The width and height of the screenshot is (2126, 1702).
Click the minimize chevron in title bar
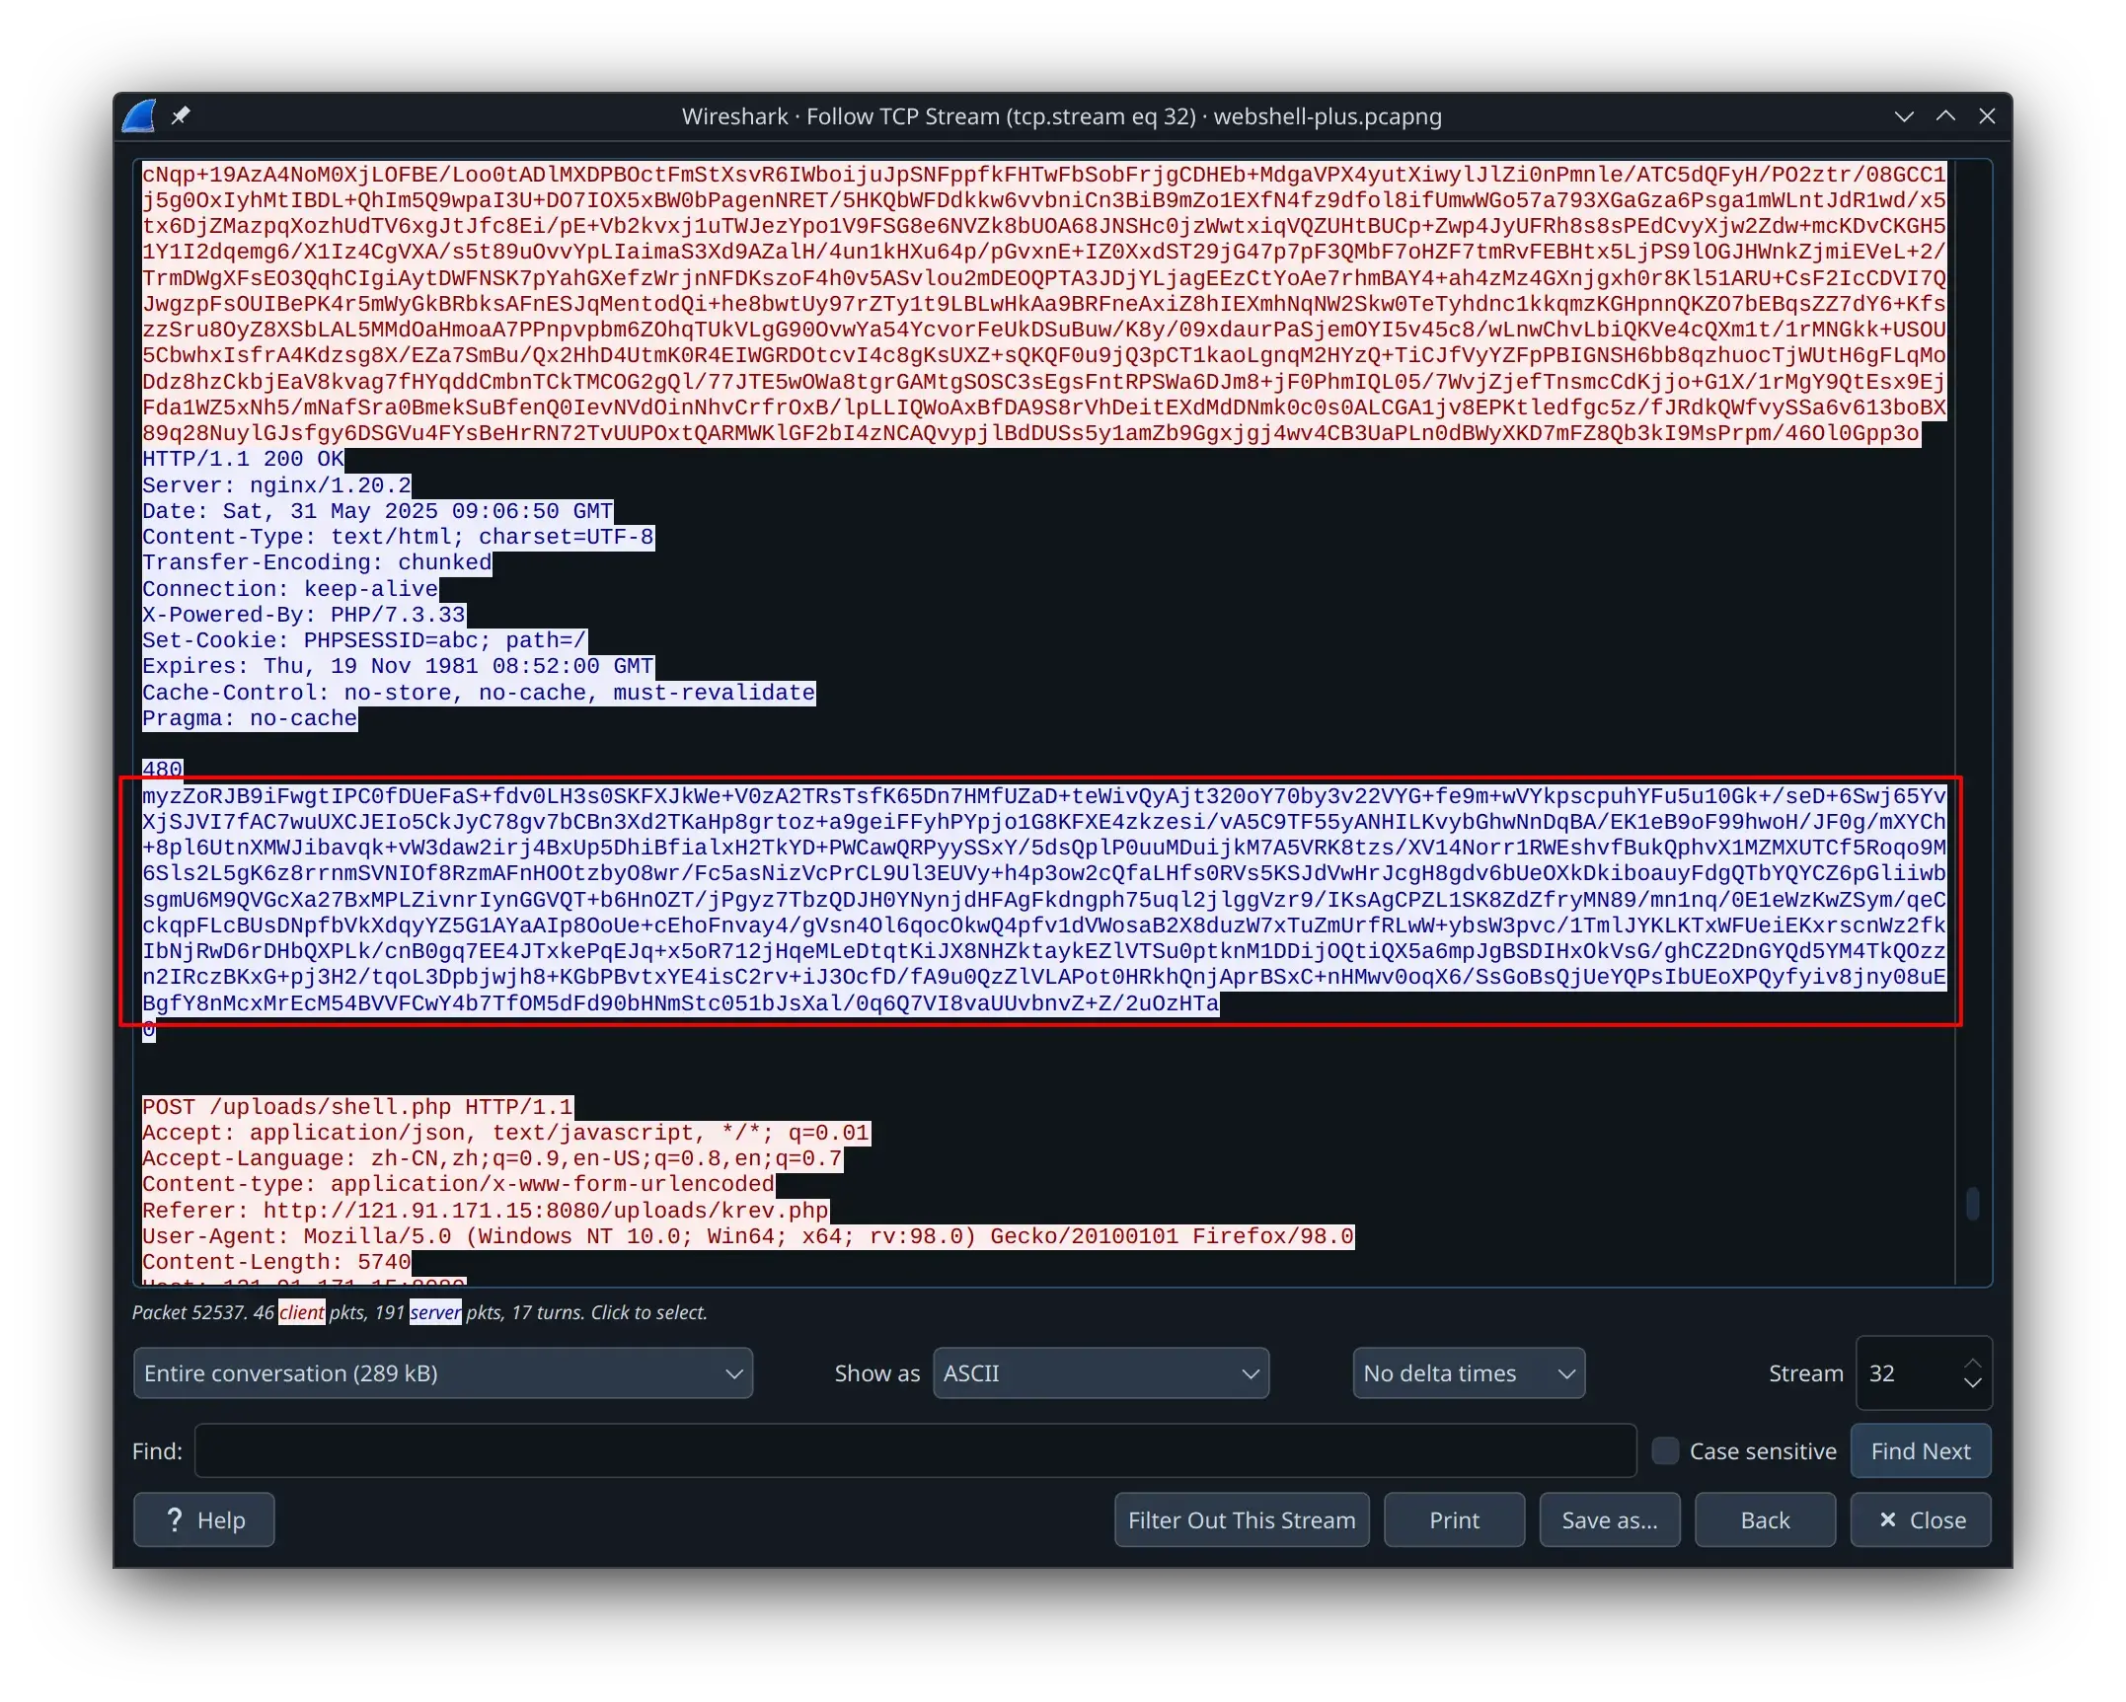(x=1904, y=116)
